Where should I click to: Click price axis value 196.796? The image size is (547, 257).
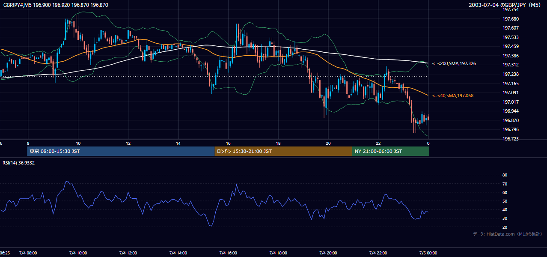(511, 129)
